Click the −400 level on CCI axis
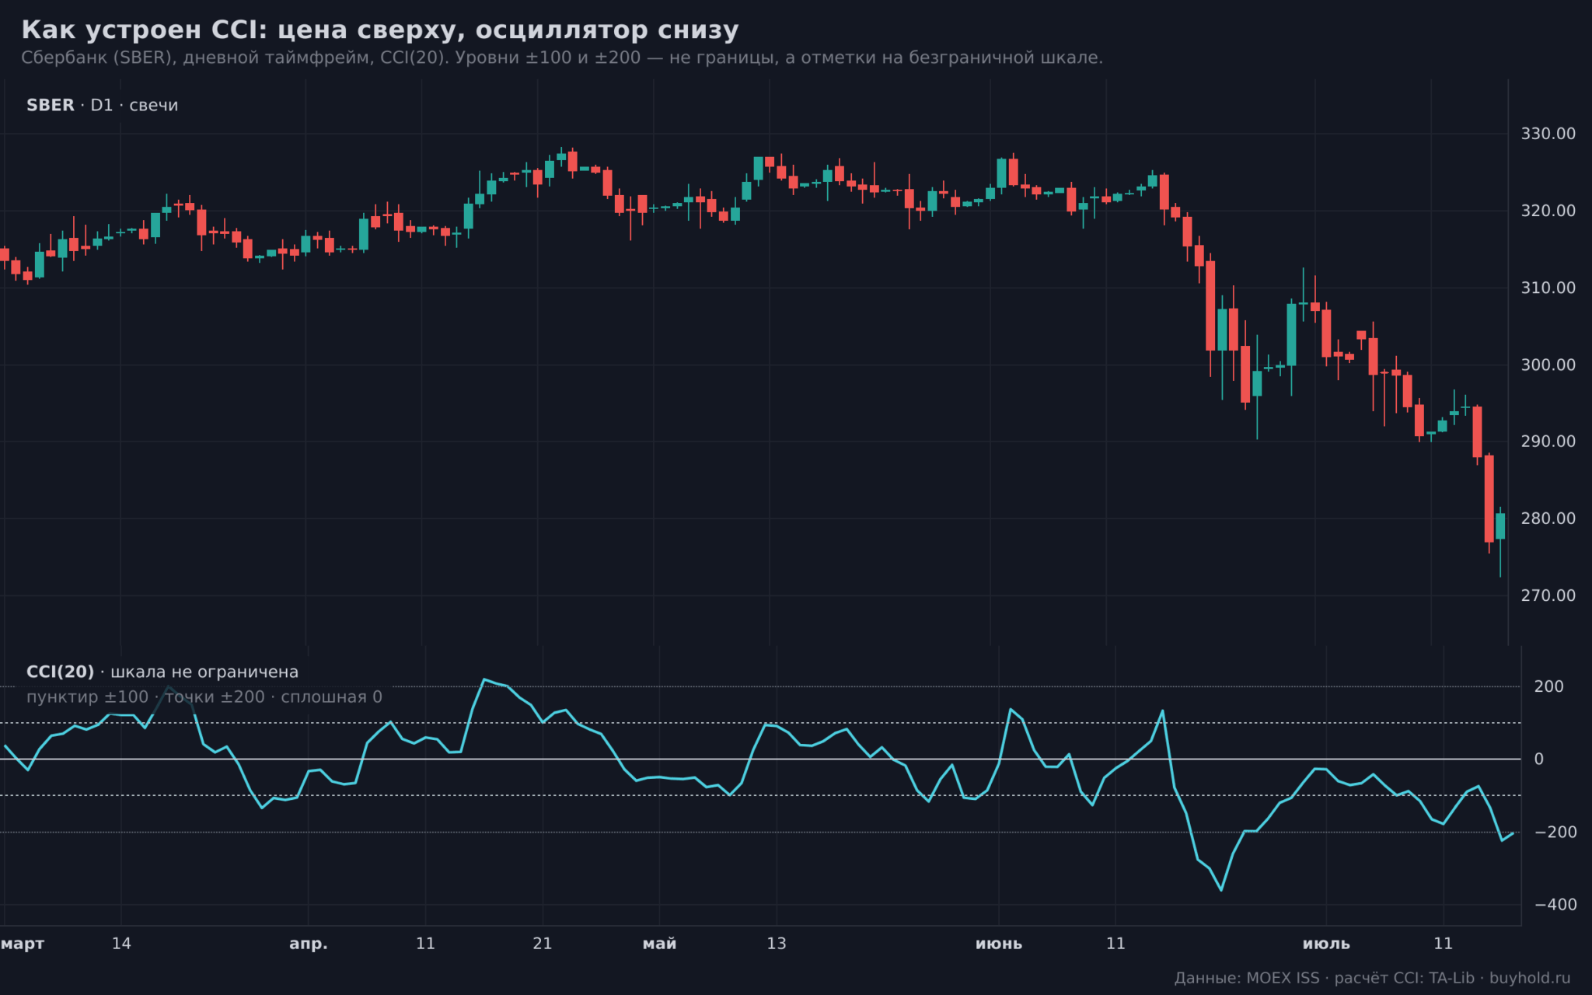 [x=1555, y=905]
